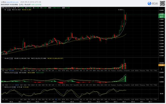
Task: Remove the MA indicator with its close icon
Action: (10, 10)
